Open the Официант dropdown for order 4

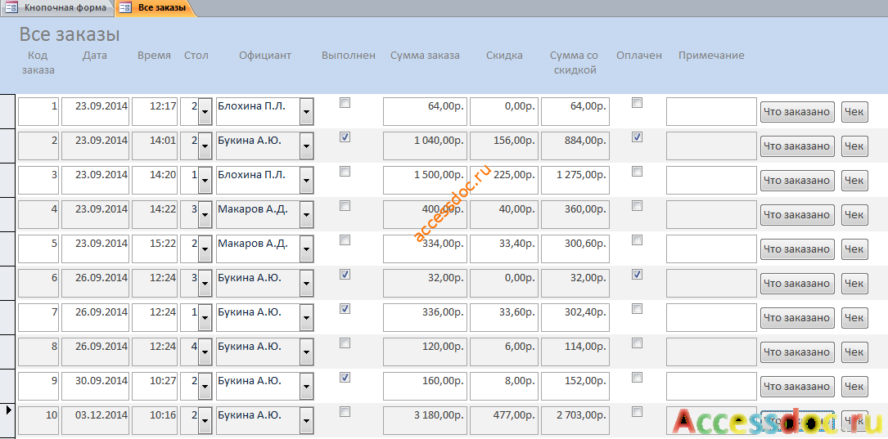click(306, 215)
